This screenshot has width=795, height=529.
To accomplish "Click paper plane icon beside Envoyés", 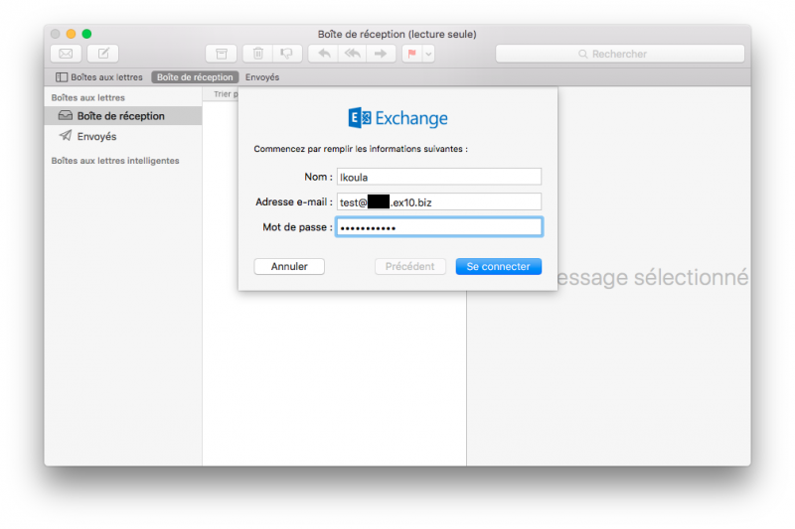I will 66,135.
